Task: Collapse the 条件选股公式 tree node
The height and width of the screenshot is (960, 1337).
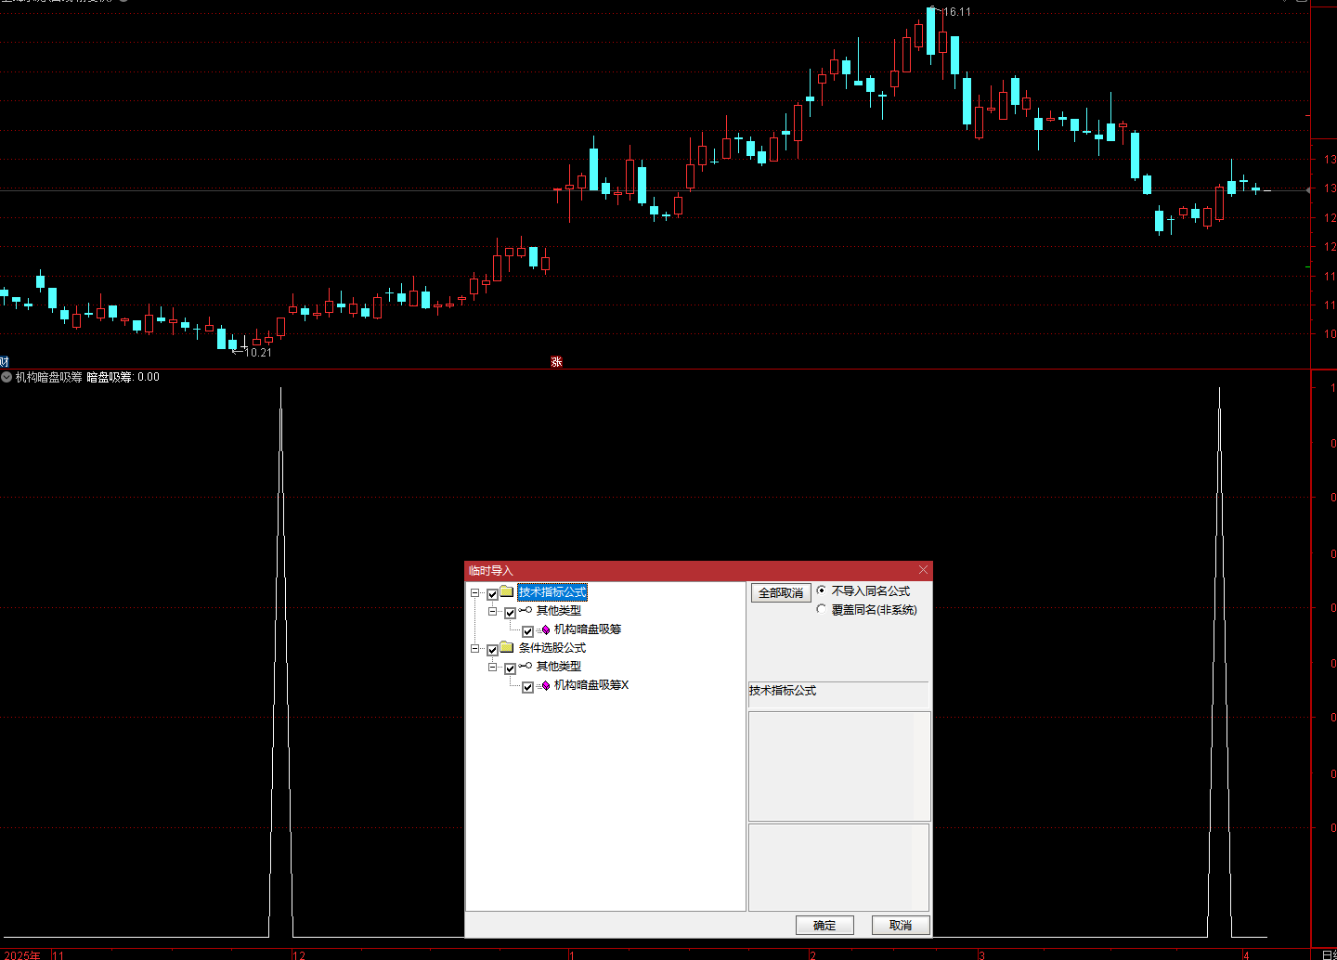Action: pyautogui.click(x=474, y=648)
